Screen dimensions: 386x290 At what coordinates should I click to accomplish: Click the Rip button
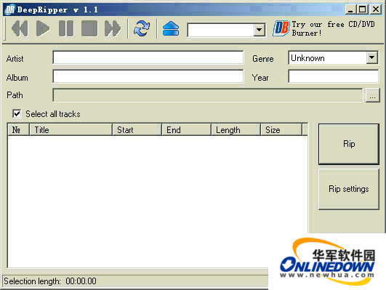349,144
